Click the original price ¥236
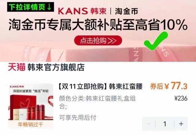 click(x=181, y=98)
